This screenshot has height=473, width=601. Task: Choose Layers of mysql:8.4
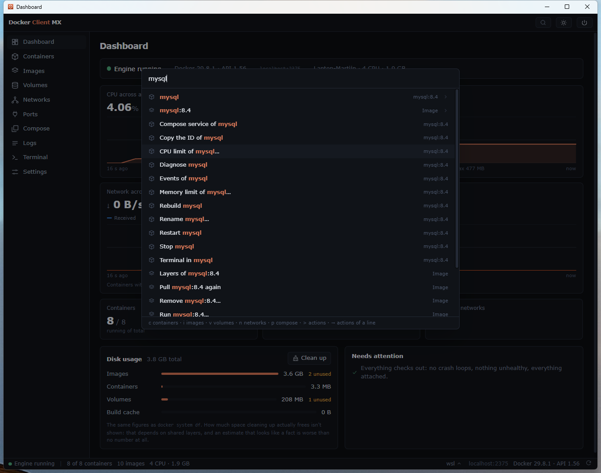[298, 274]
